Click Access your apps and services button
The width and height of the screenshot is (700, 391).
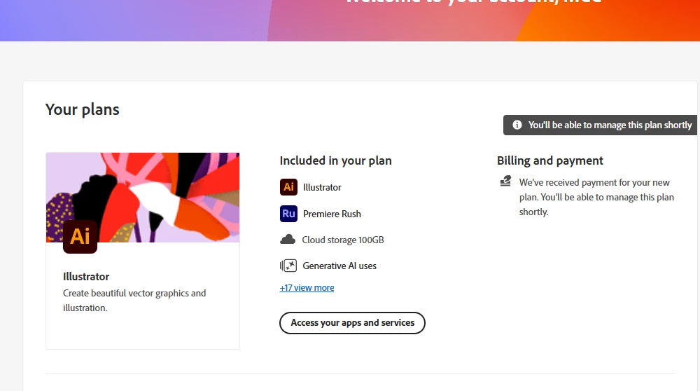[x=352, y=322]
